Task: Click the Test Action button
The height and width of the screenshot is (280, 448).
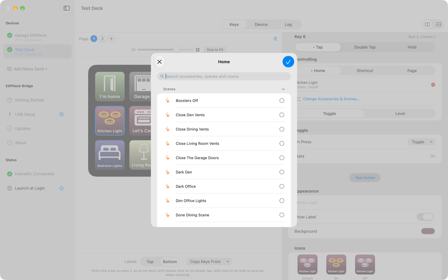Action: (x=365, y=178)
